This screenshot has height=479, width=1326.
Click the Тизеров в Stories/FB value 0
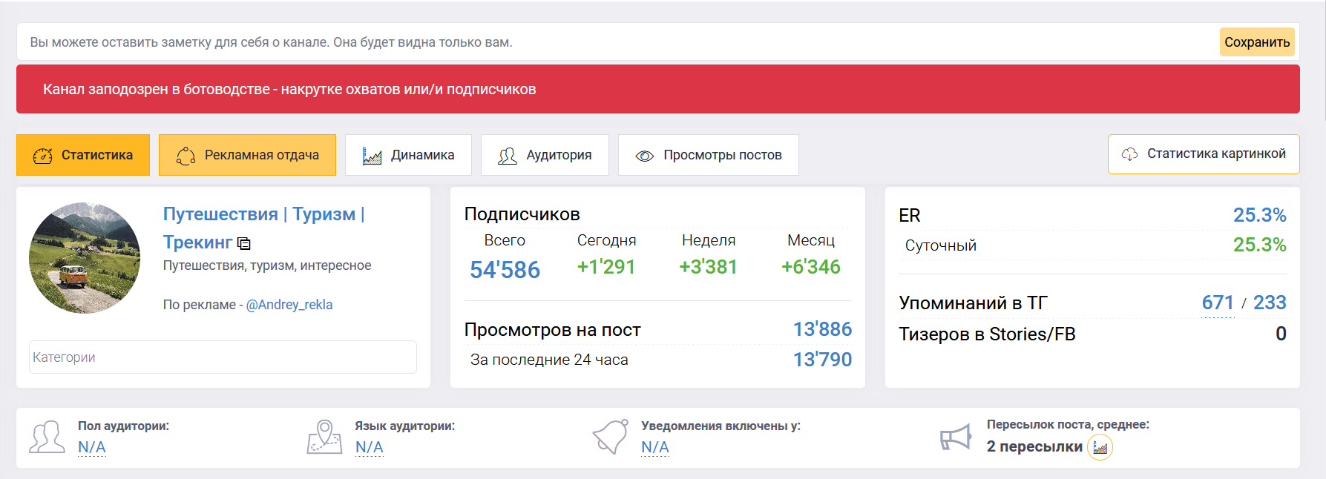click(x=1281, y=334)
